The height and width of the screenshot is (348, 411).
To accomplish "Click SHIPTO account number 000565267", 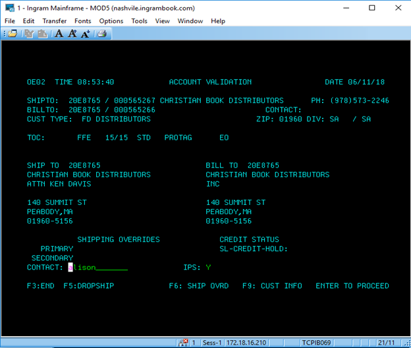I will tap(134, 100).
